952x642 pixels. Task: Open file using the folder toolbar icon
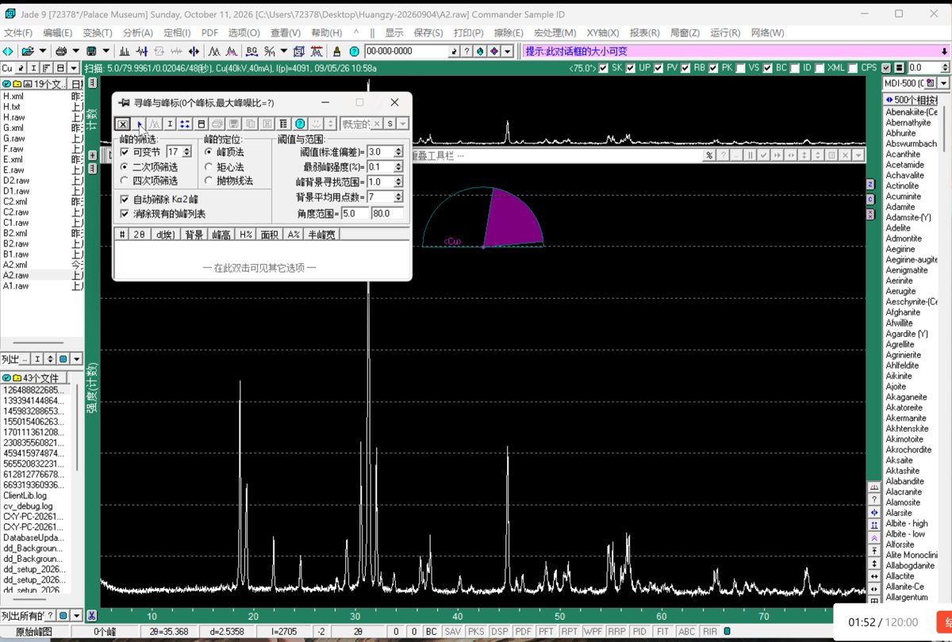pyautogui.click(x=28, y=51)
